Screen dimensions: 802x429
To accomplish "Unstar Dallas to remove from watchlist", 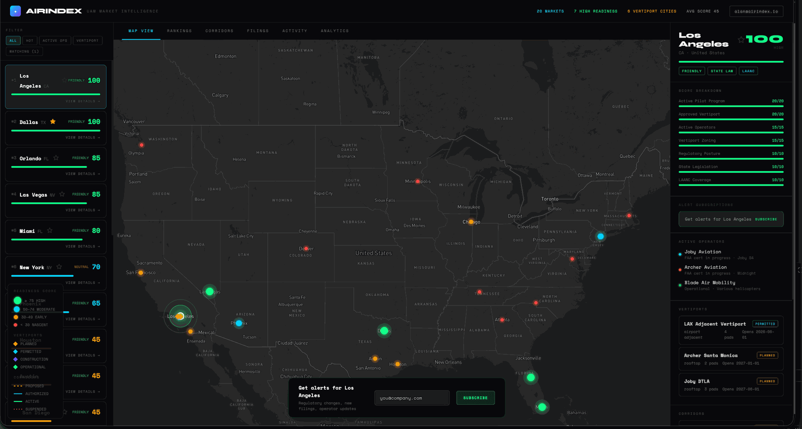I will (x=53, y=121).
